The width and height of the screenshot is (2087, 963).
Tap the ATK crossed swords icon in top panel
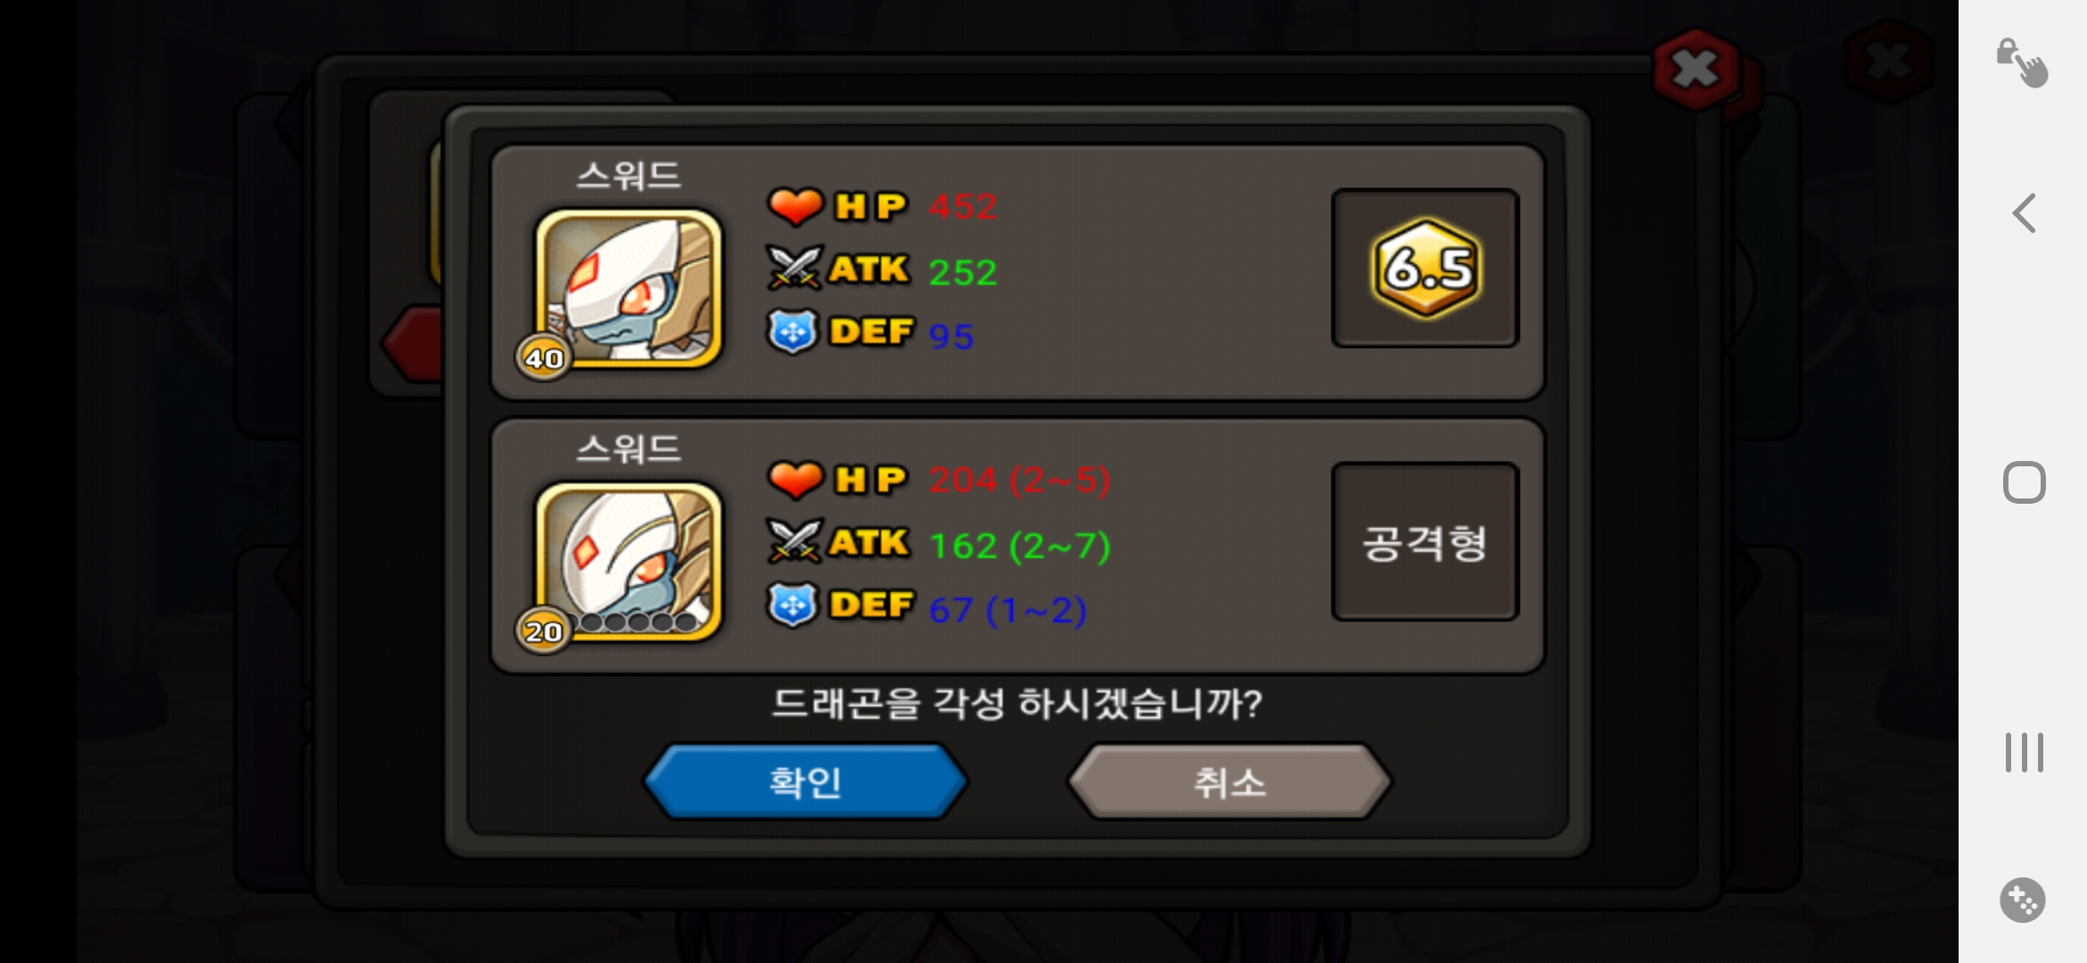tap(793, 268)
